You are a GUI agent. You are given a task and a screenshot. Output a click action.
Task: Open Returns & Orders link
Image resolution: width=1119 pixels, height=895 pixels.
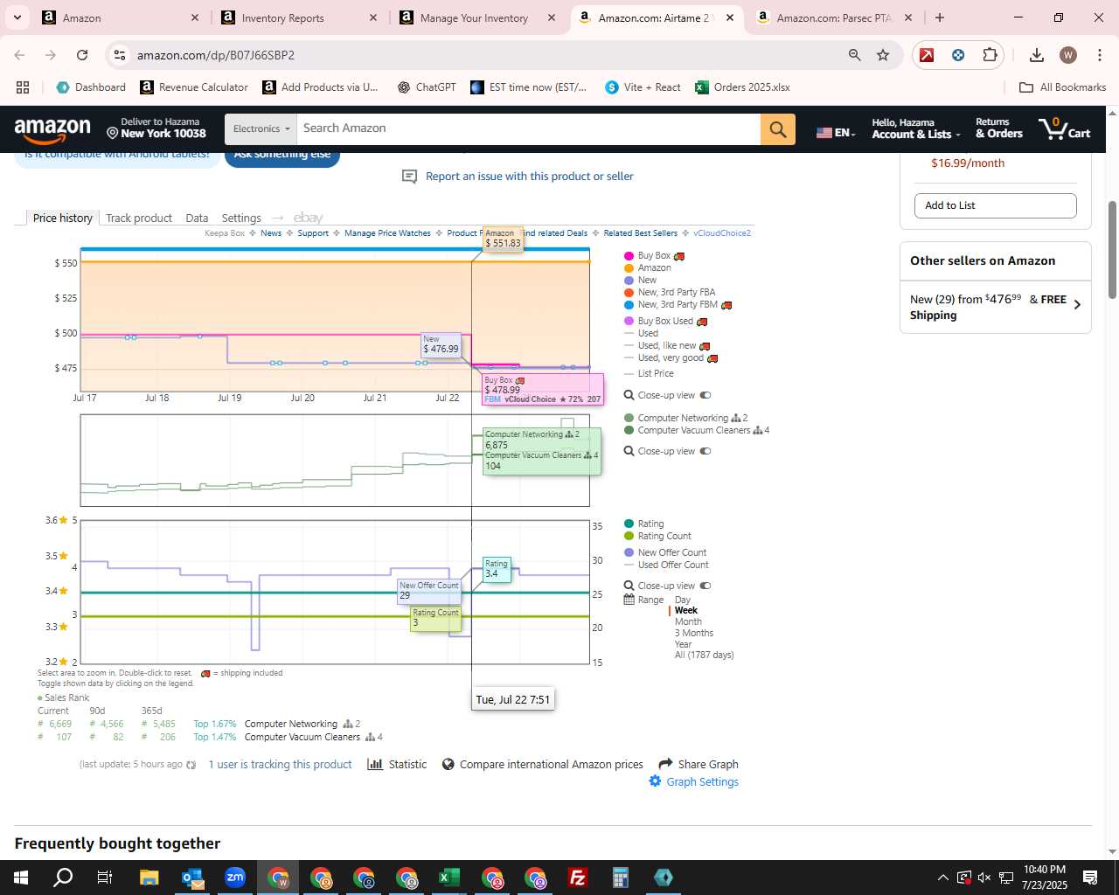[x=999, y=128]
